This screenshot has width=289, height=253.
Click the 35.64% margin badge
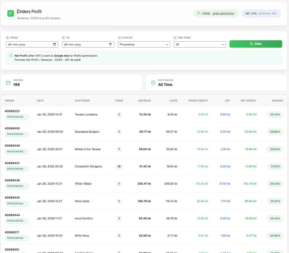point(275,149)
